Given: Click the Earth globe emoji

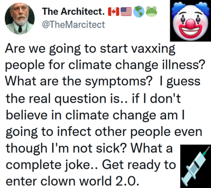Looking at the screenshot, I should (139, 11).
